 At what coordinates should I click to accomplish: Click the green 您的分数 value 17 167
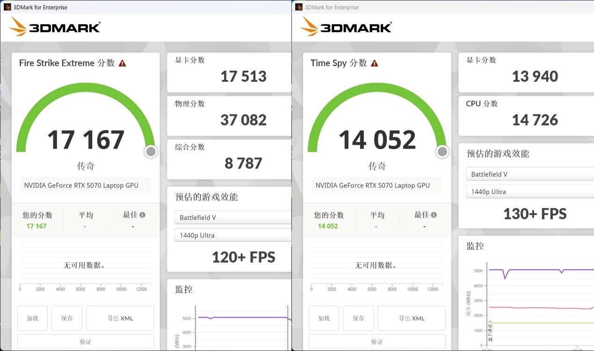(x=36, y=226)
